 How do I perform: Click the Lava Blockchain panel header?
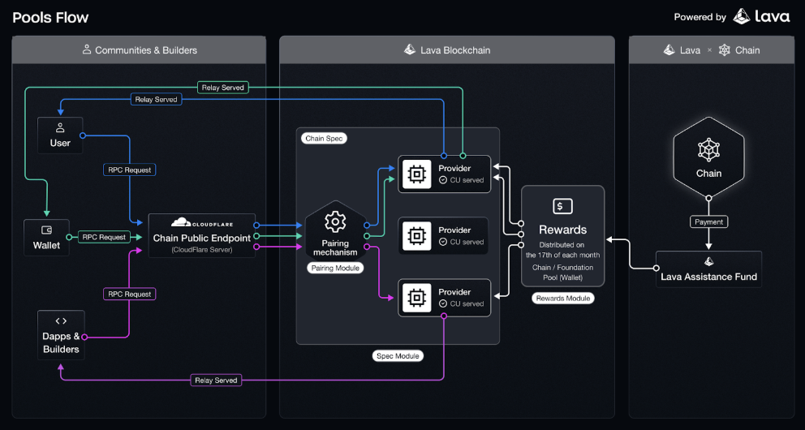coord(446,50)
